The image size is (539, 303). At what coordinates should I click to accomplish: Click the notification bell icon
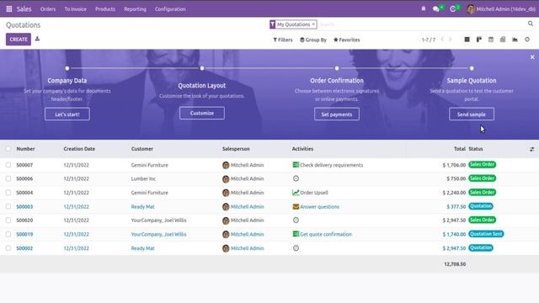click(x=424, y=8)
